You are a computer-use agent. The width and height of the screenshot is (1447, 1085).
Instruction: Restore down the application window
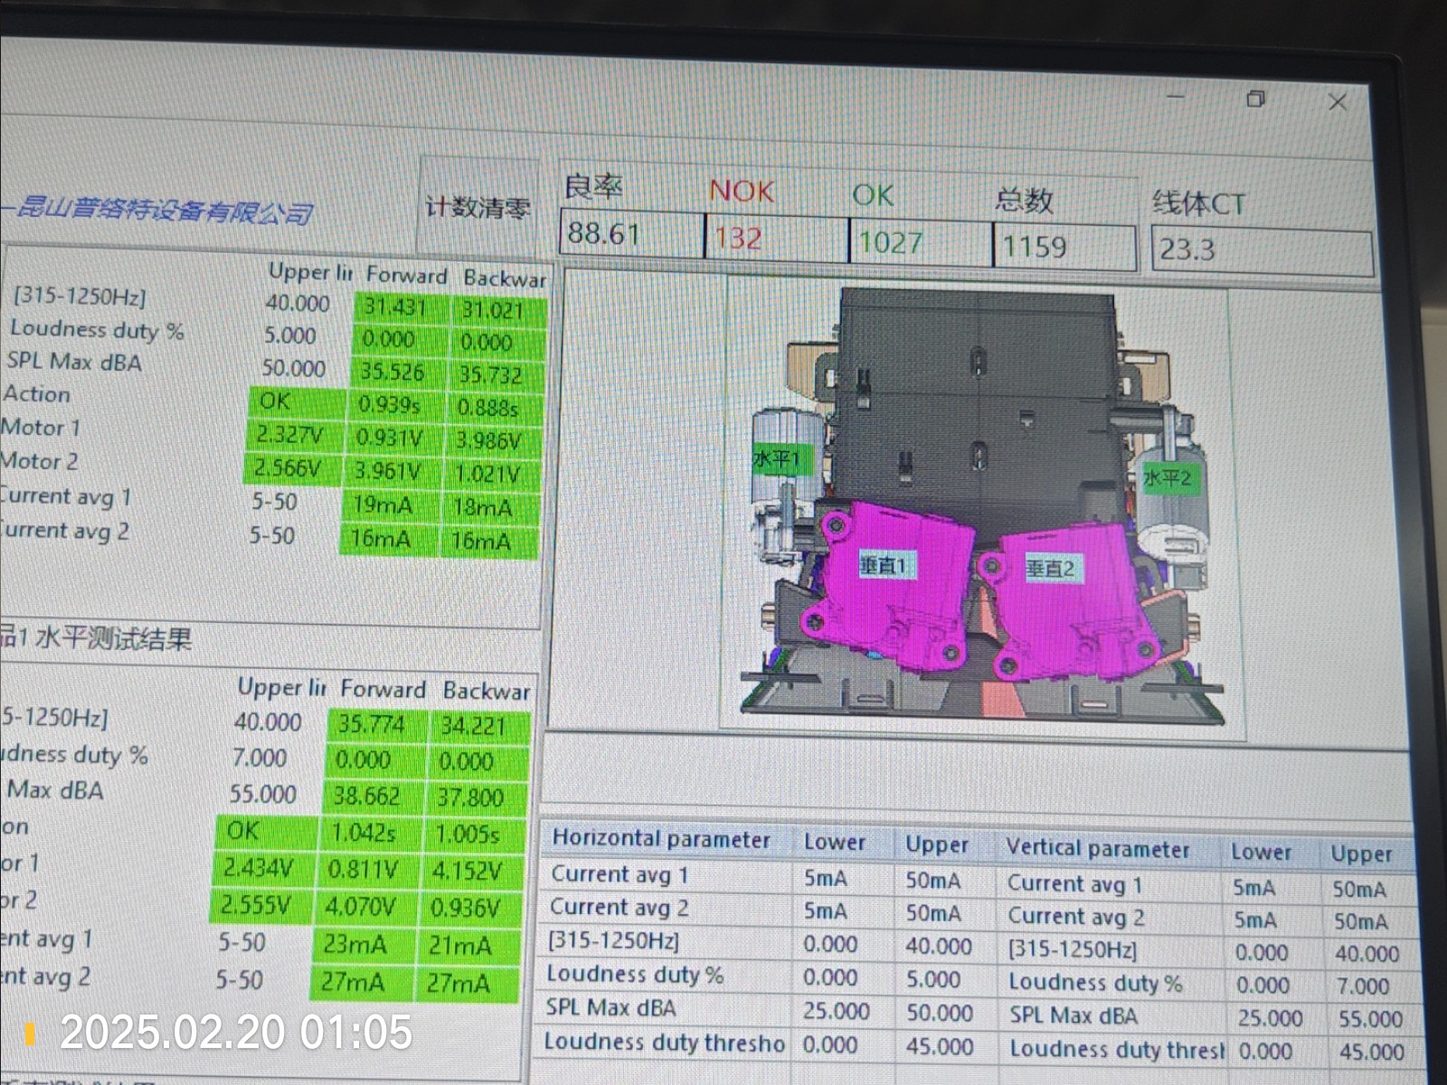[x=1255, y=99]
